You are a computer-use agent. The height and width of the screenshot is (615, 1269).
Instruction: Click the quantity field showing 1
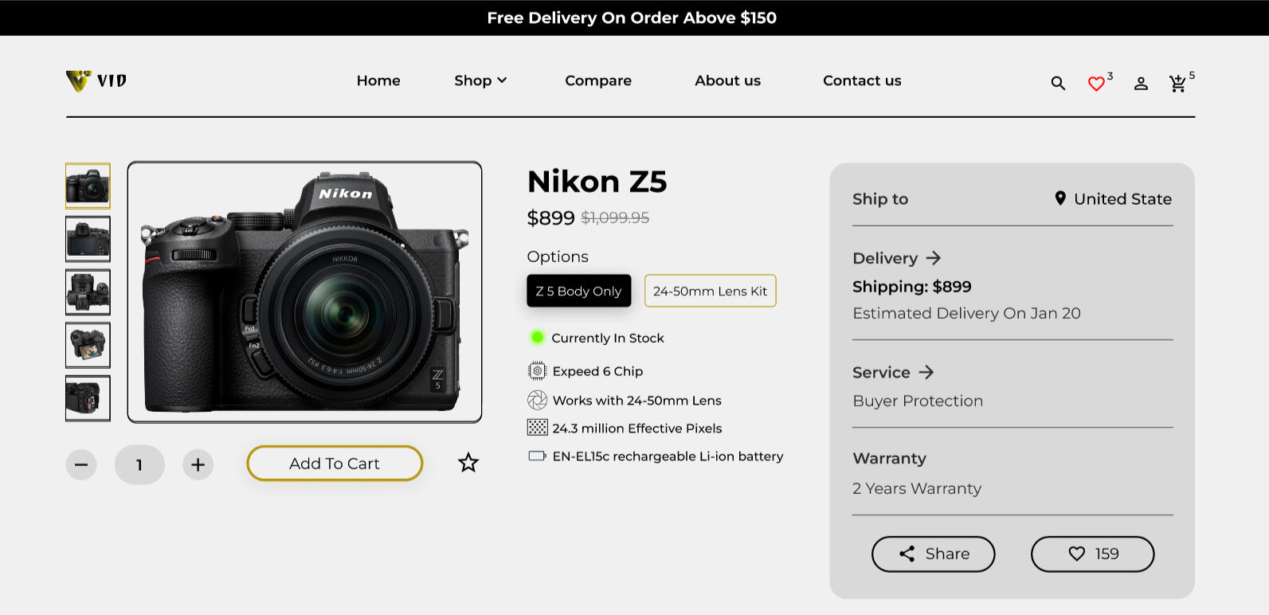pyautogui.click(x=139, y=464)
